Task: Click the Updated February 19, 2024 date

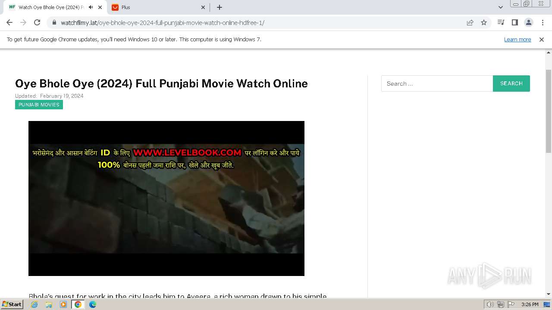Action: tap(49, 96)
